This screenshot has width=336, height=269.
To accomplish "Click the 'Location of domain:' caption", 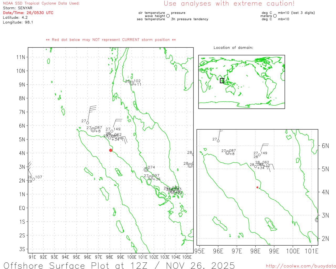I will [233, 48].
